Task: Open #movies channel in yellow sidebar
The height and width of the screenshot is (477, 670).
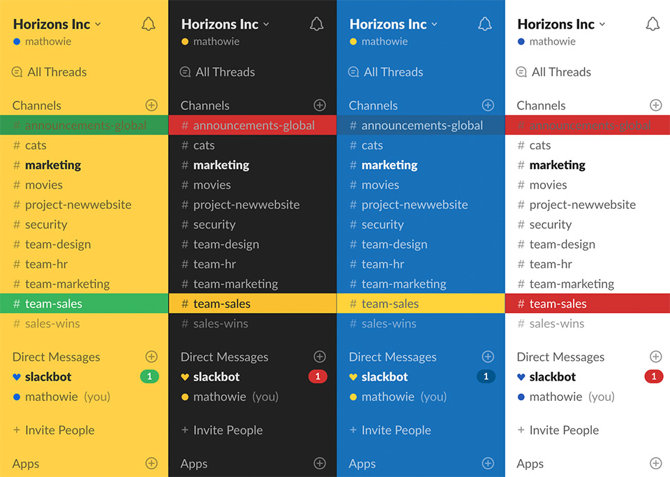Action: point(84,185)
